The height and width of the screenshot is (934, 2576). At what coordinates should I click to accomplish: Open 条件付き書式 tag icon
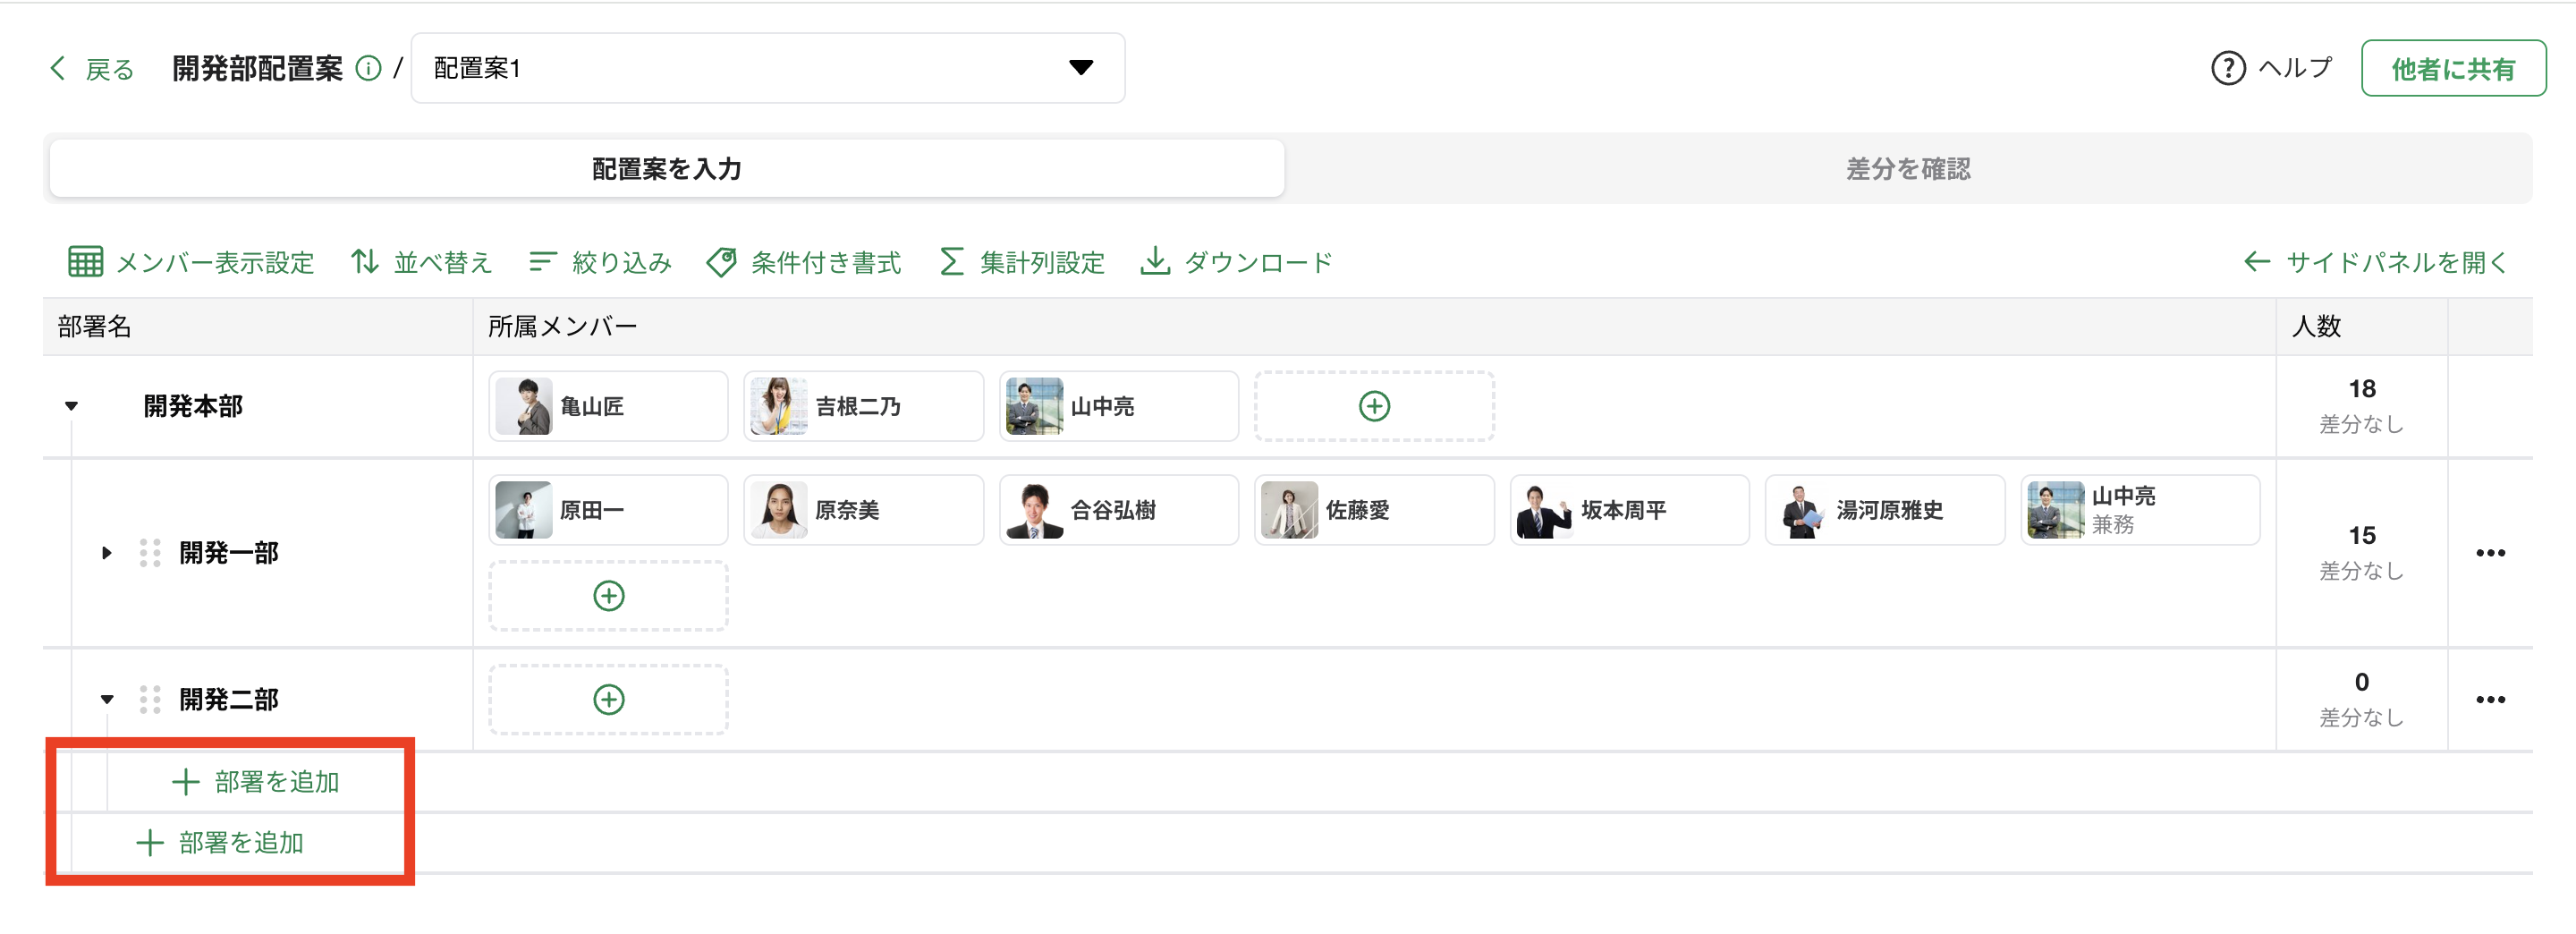click(x=721, y=262)
